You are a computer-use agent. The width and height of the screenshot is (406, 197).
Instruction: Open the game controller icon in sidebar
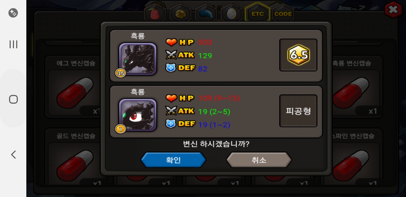(13, 13)
